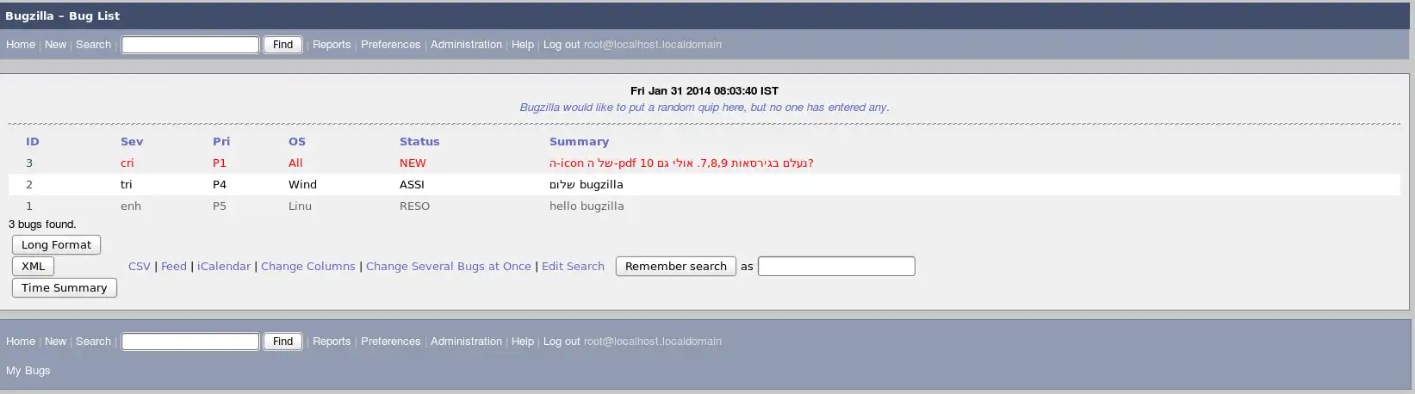The image size is (1415, 394).
Task: Select 'P4' priority cell of bug 2
Action: [x=220, y=185]
